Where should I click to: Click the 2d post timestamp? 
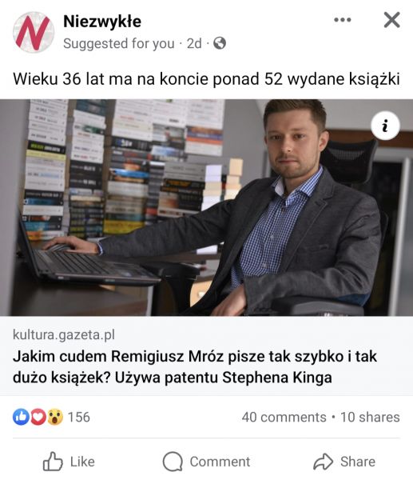point(194,43)
